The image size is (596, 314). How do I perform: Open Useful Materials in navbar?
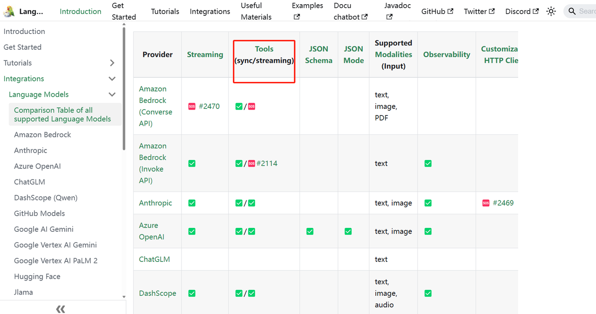coord(256,11)
